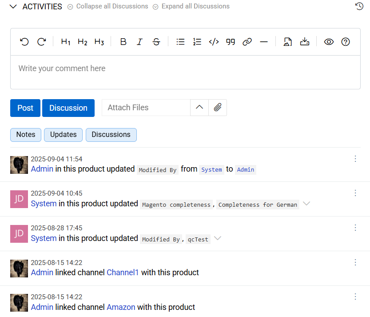Open options menu for the Amazon channel activity
Image resolution: width=370 pixels, height=317 pixels.
355,297
